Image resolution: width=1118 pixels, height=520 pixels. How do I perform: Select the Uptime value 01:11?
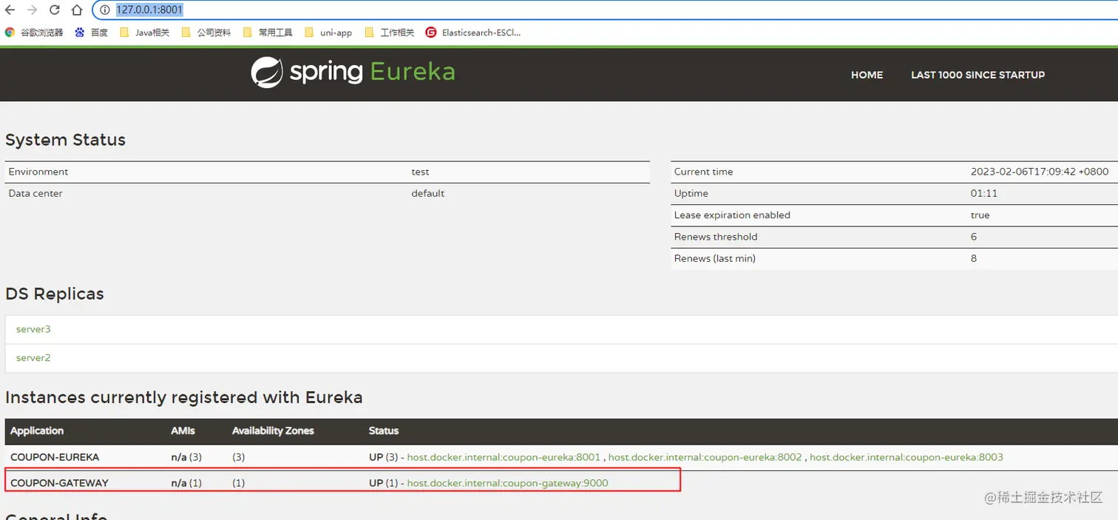tap(983, 193)
